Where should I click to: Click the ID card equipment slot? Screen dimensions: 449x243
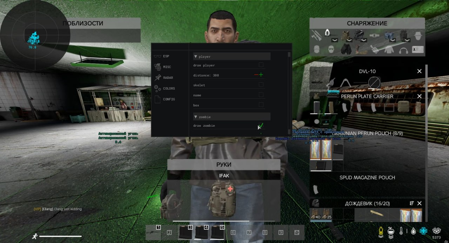(418, 49)
